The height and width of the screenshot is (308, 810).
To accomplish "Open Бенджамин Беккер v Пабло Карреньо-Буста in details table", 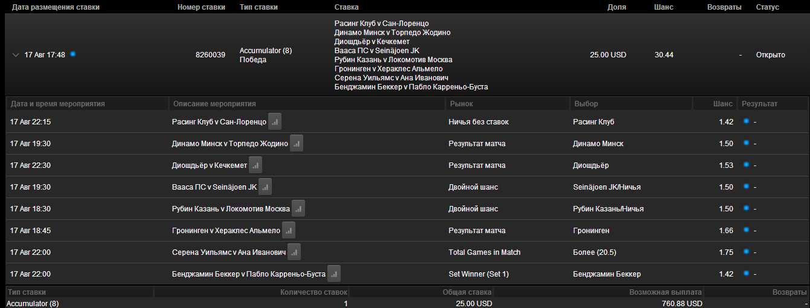I will [248, 274].
